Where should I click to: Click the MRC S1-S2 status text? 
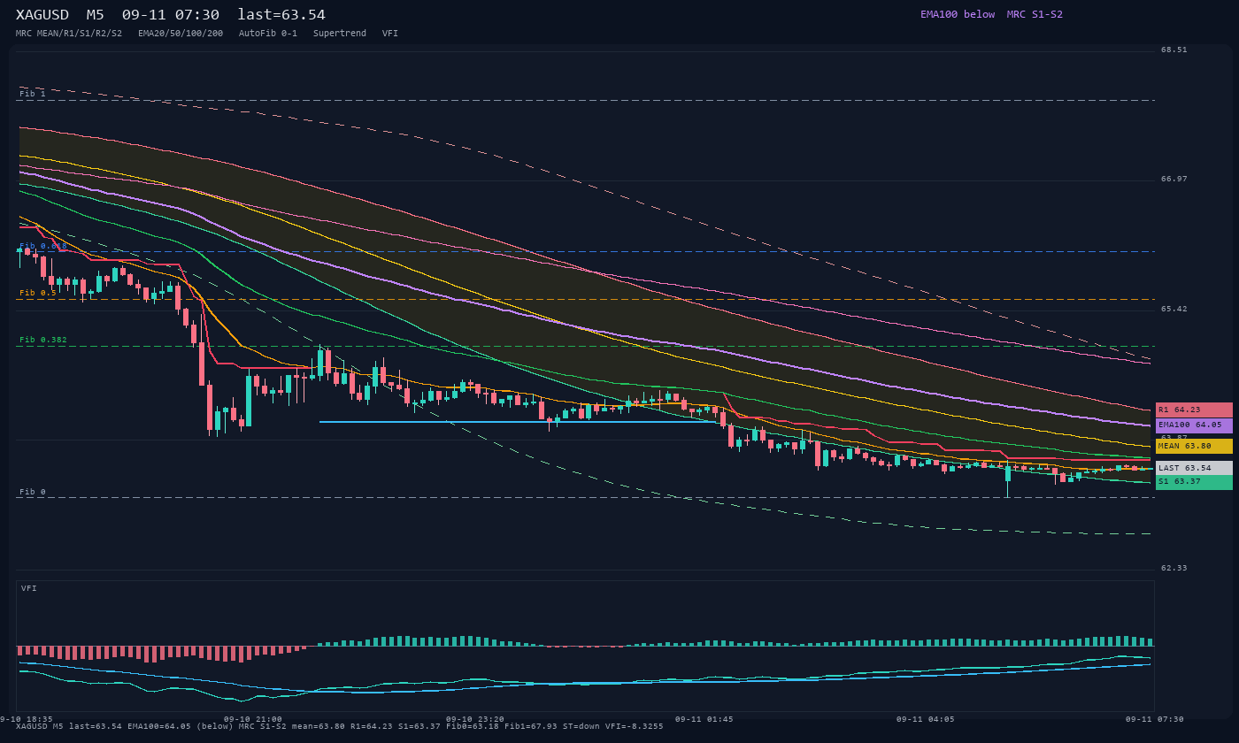coord(1035,14)
